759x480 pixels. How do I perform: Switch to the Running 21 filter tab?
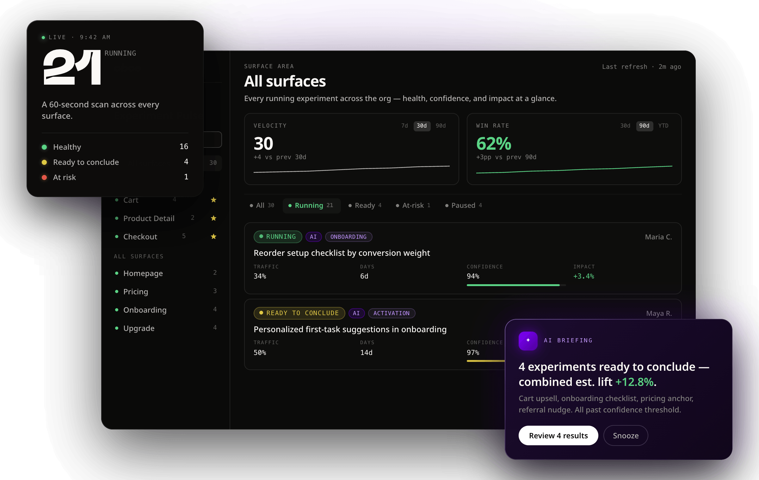coord(311,206)
